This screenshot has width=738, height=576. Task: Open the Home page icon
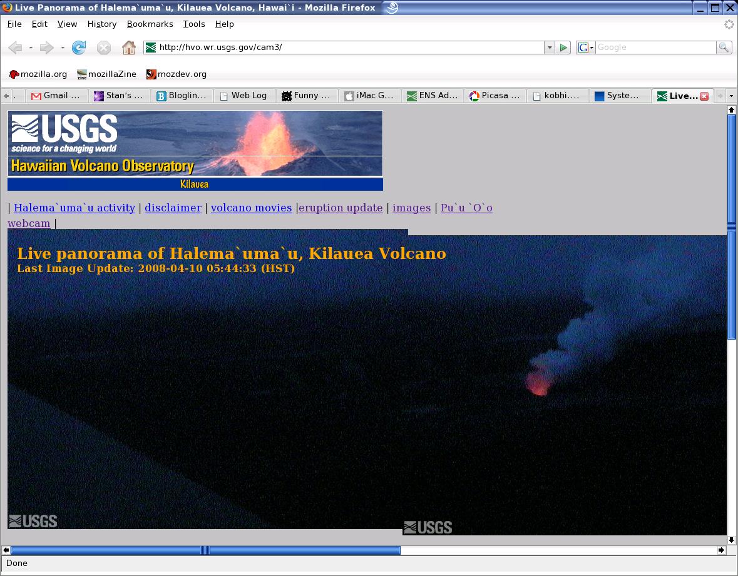click(128, 48)
